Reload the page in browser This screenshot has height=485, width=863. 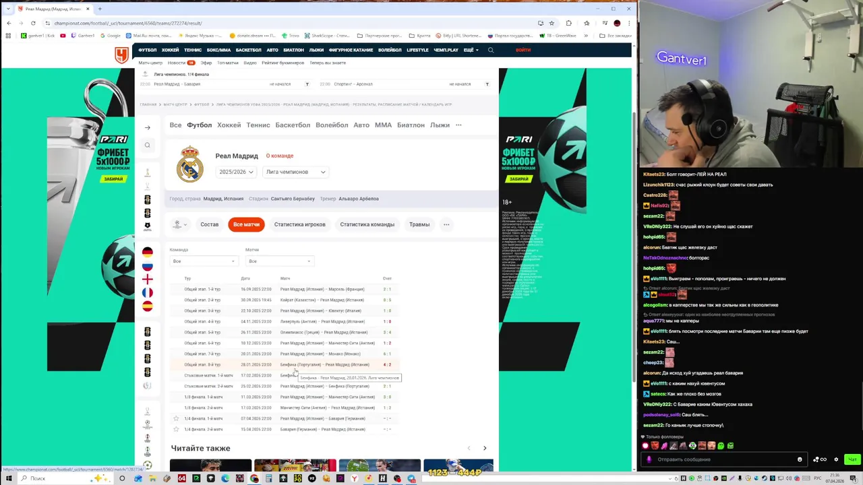tap(33, 23)
